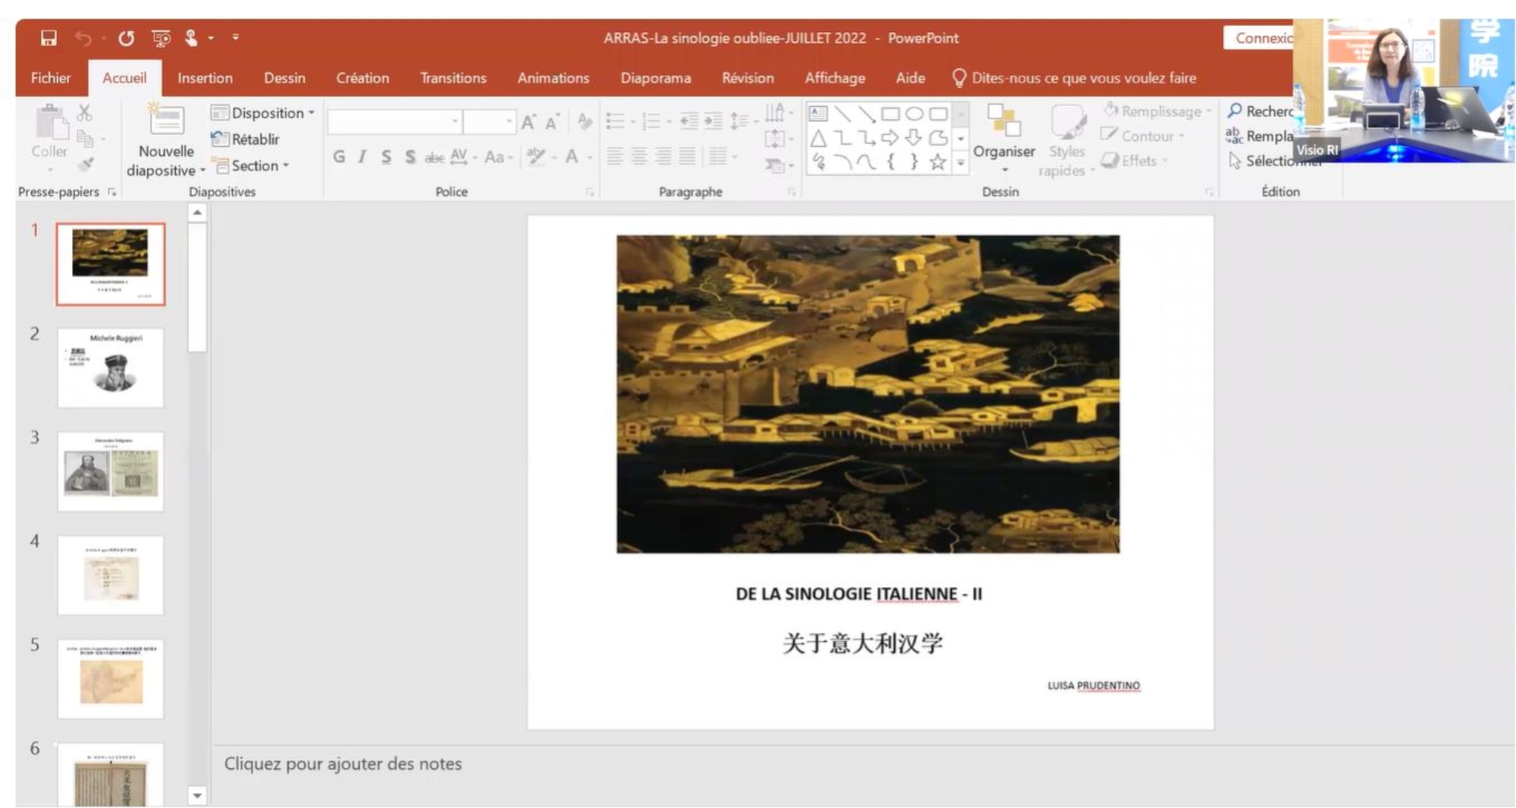Open the font name combo box
This screenshot has width=1516, height=808.
[x=394, y=121]
